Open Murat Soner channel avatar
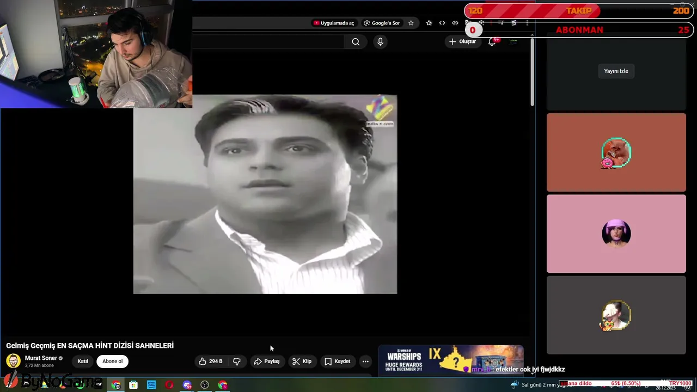This screenshot has width=697, height=392. (13, 361)
